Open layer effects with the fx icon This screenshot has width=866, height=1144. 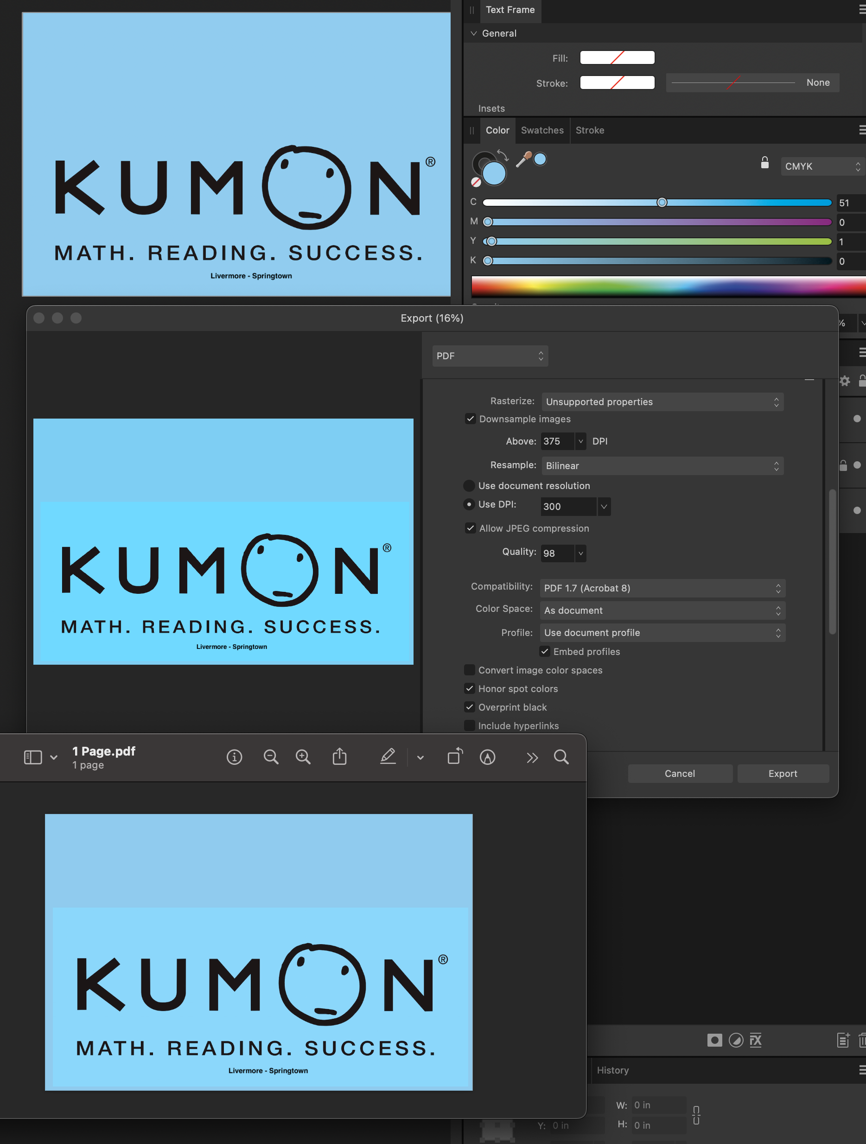coord(756,1040)
